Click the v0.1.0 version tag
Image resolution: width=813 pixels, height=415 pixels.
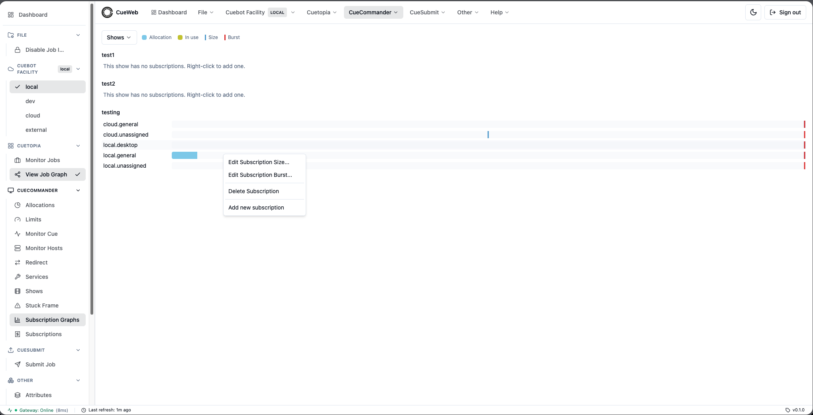[x=795, y=410]
